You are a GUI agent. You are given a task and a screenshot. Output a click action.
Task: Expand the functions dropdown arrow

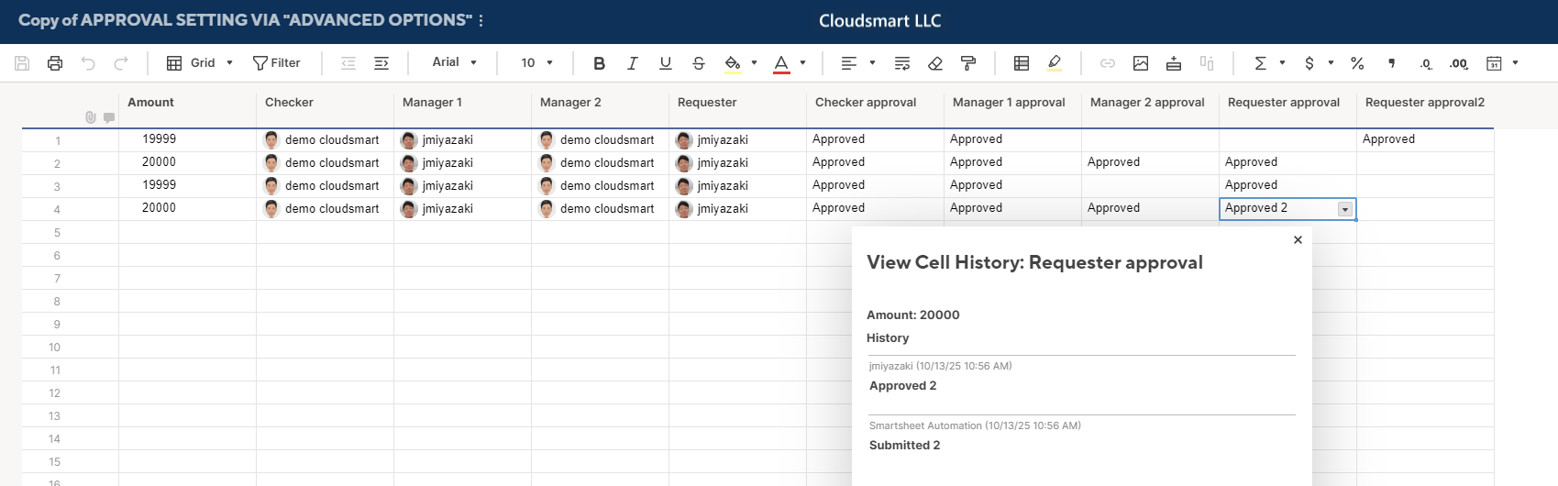(1282, 63)
